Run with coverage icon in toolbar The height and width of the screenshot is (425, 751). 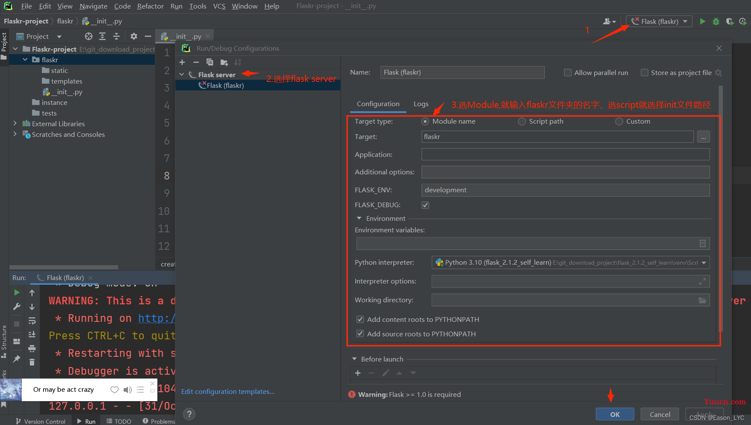[730, 21]
